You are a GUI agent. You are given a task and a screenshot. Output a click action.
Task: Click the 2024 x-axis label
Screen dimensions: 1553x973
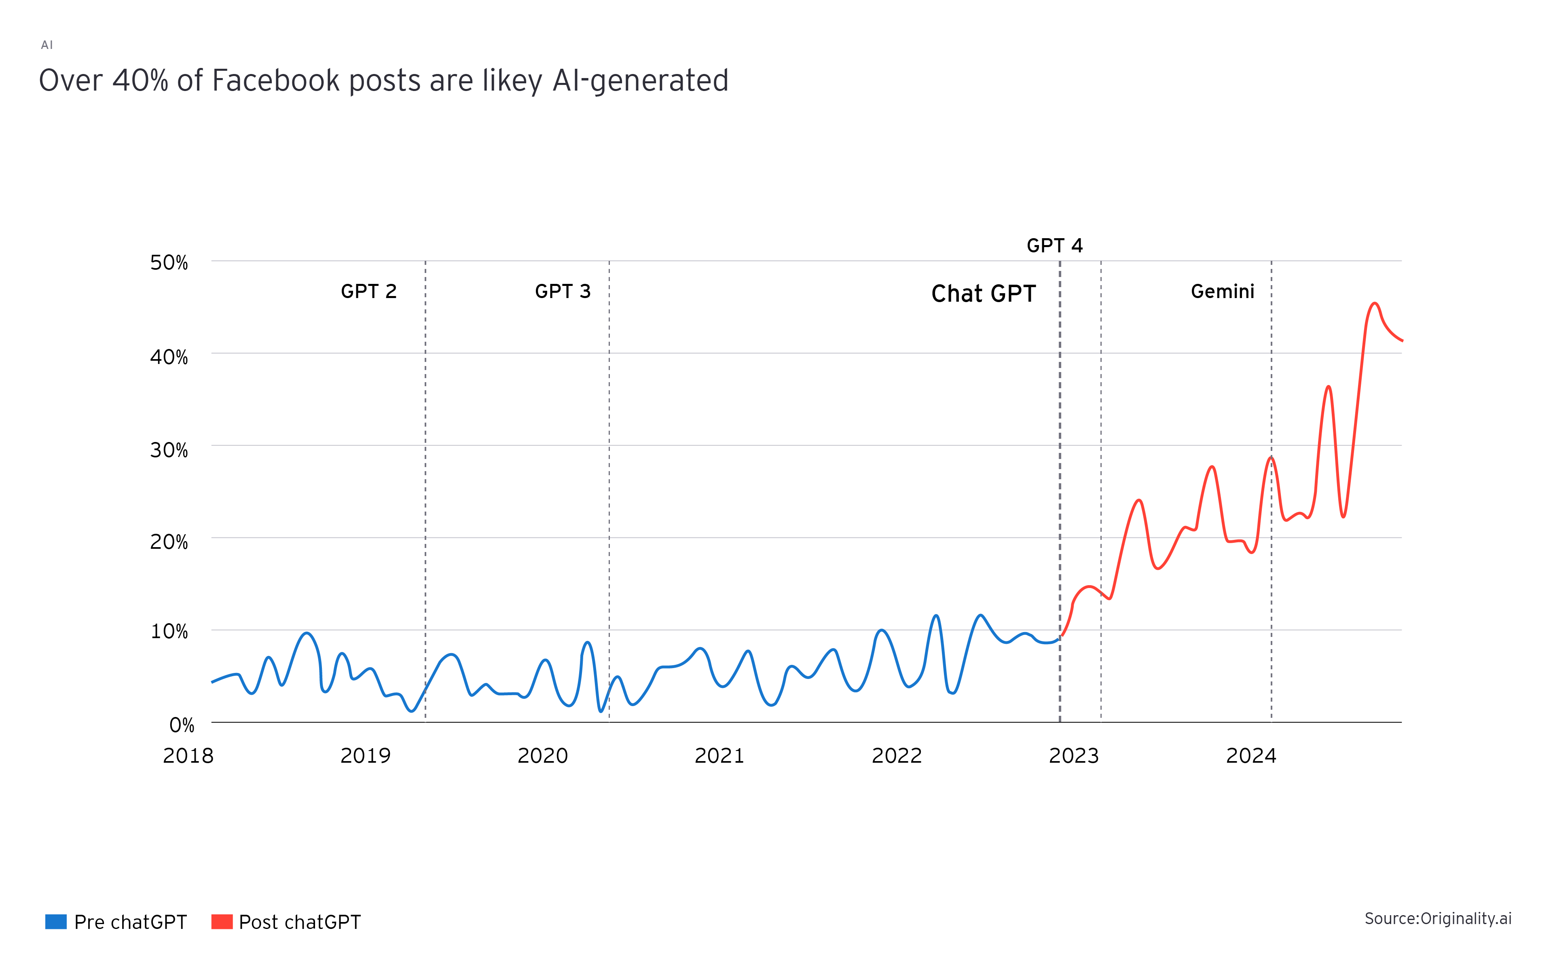1250,755
